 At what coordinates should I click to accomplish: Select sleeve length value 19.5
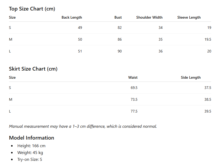[x=208, y=40]
